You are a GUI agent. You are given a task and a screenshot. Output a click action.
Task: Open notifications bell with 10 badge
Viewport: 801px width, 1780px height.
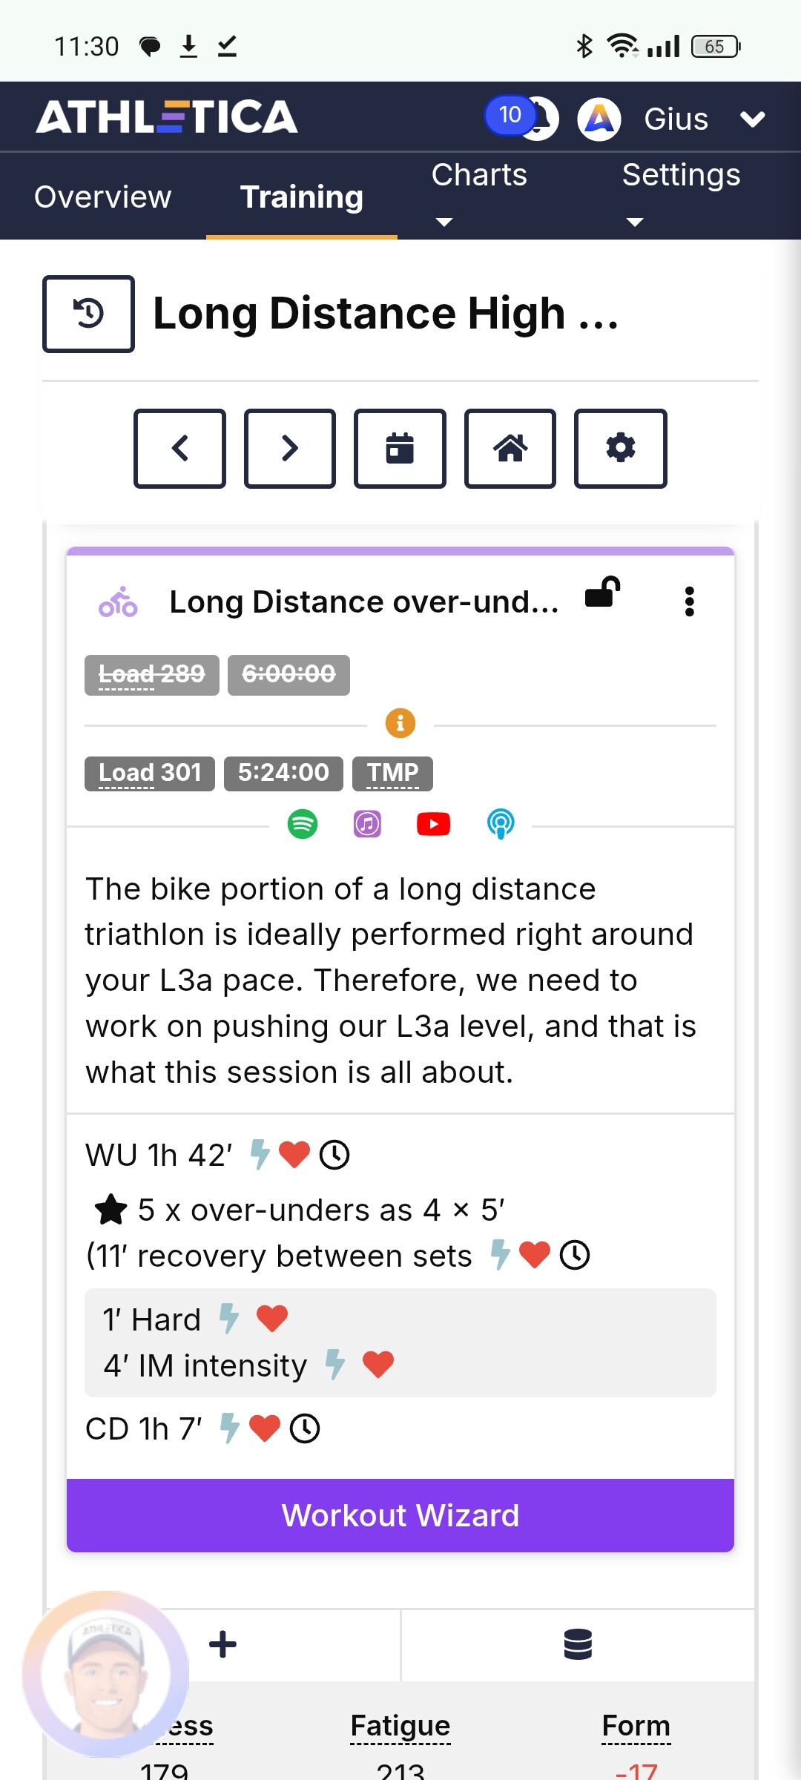[x=522, y=117]
